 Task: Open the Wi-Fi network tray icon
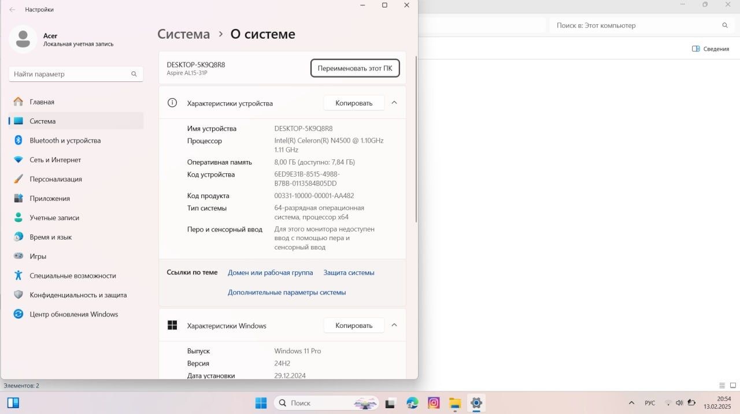668,403
